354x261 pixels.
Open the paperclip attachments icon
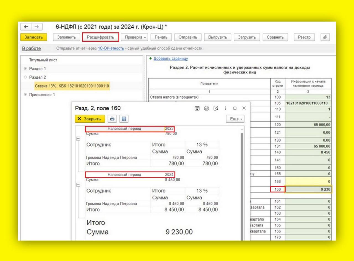pyautogui.click(x=325, y=37)
